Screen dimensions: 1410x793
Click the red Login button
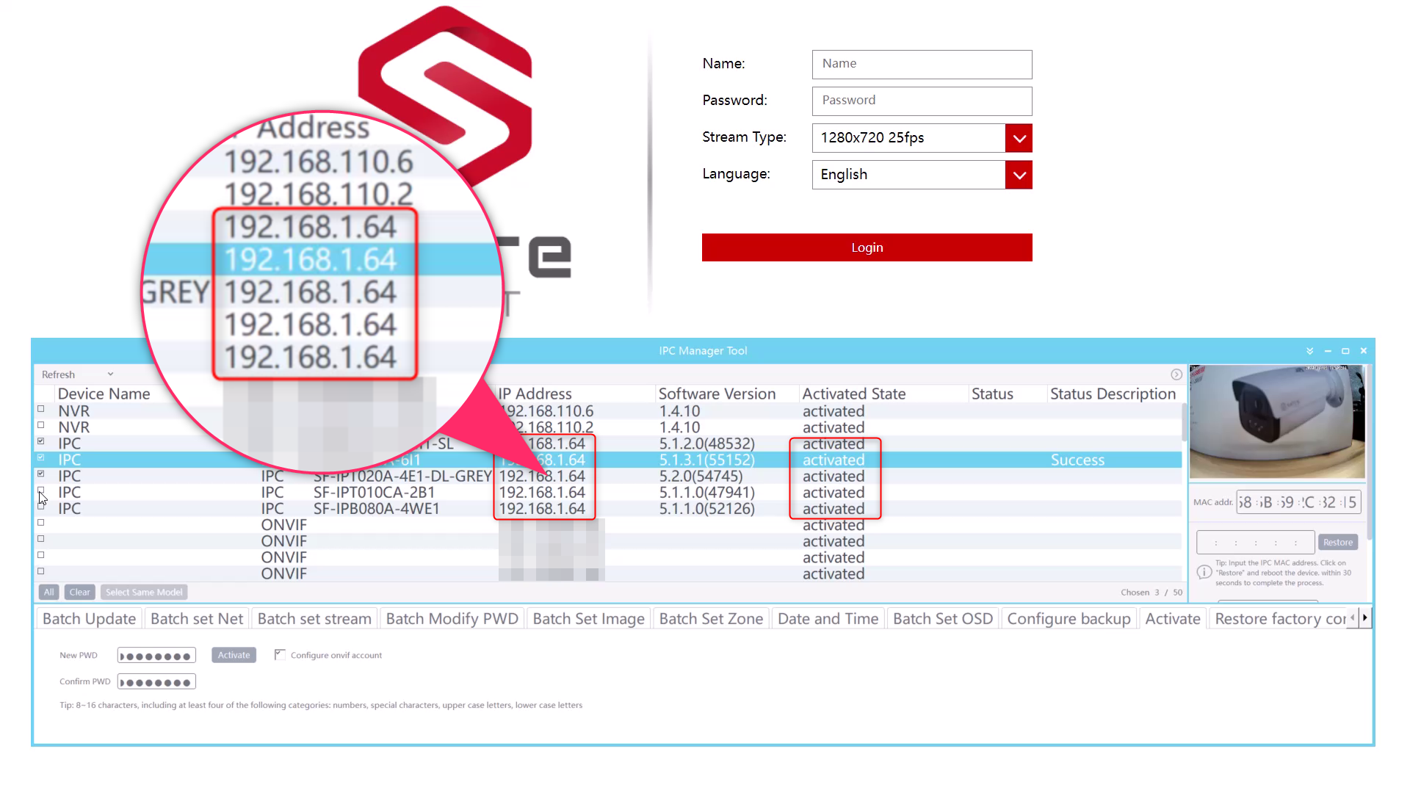point(867,247)
